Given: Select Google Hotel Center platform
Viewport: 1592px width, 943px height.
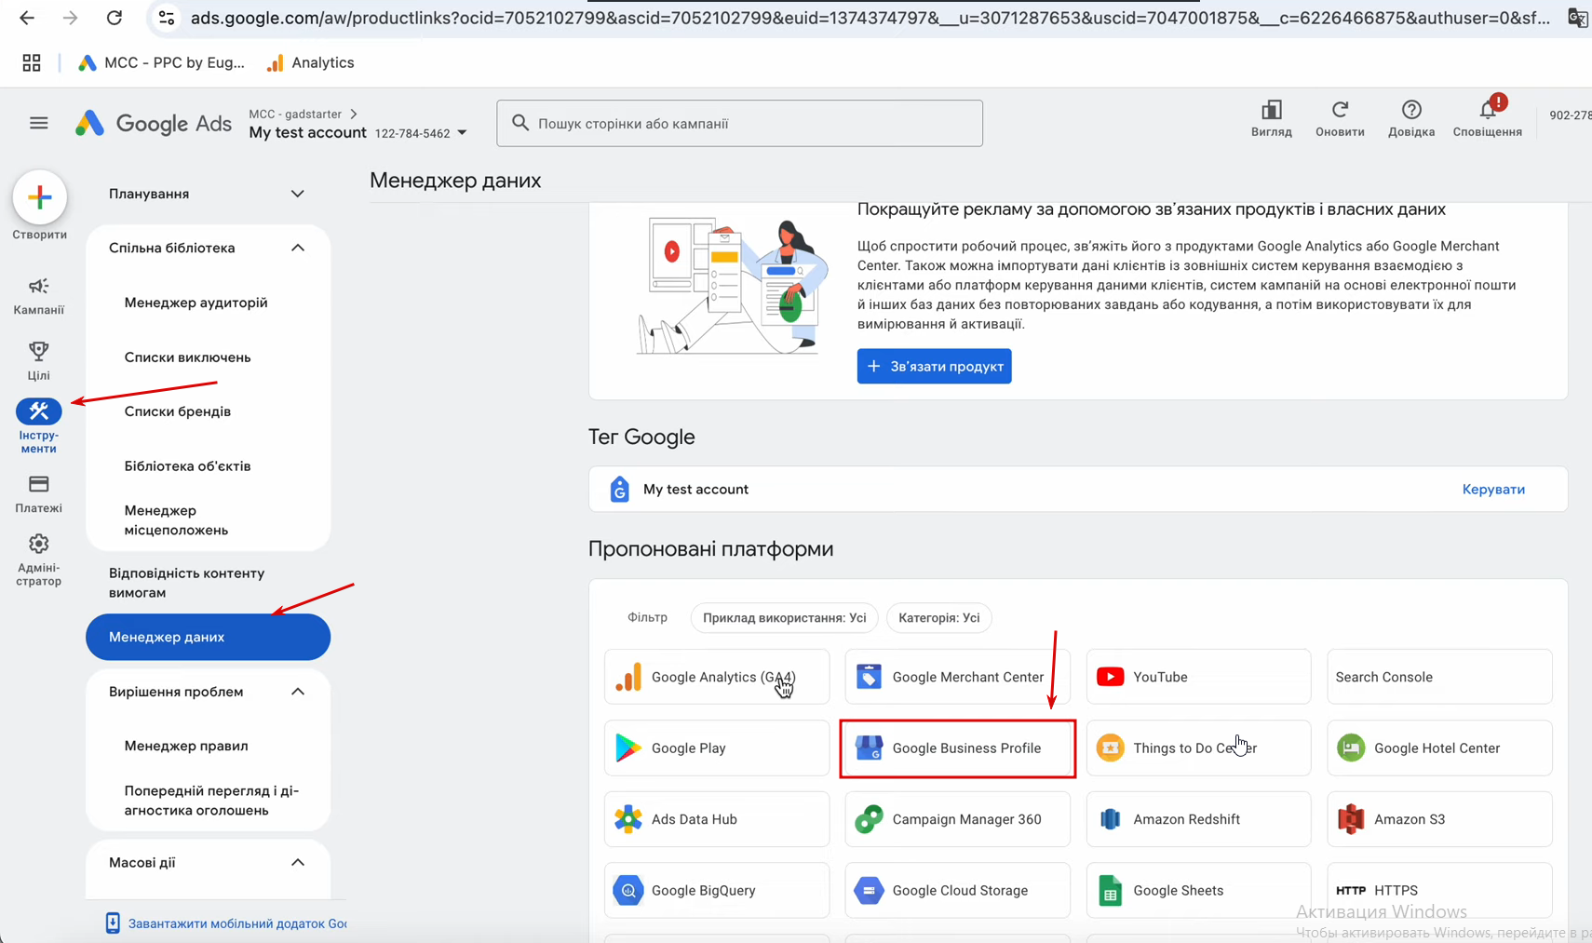Looking at the screenshot, I should coord(1439,748).
